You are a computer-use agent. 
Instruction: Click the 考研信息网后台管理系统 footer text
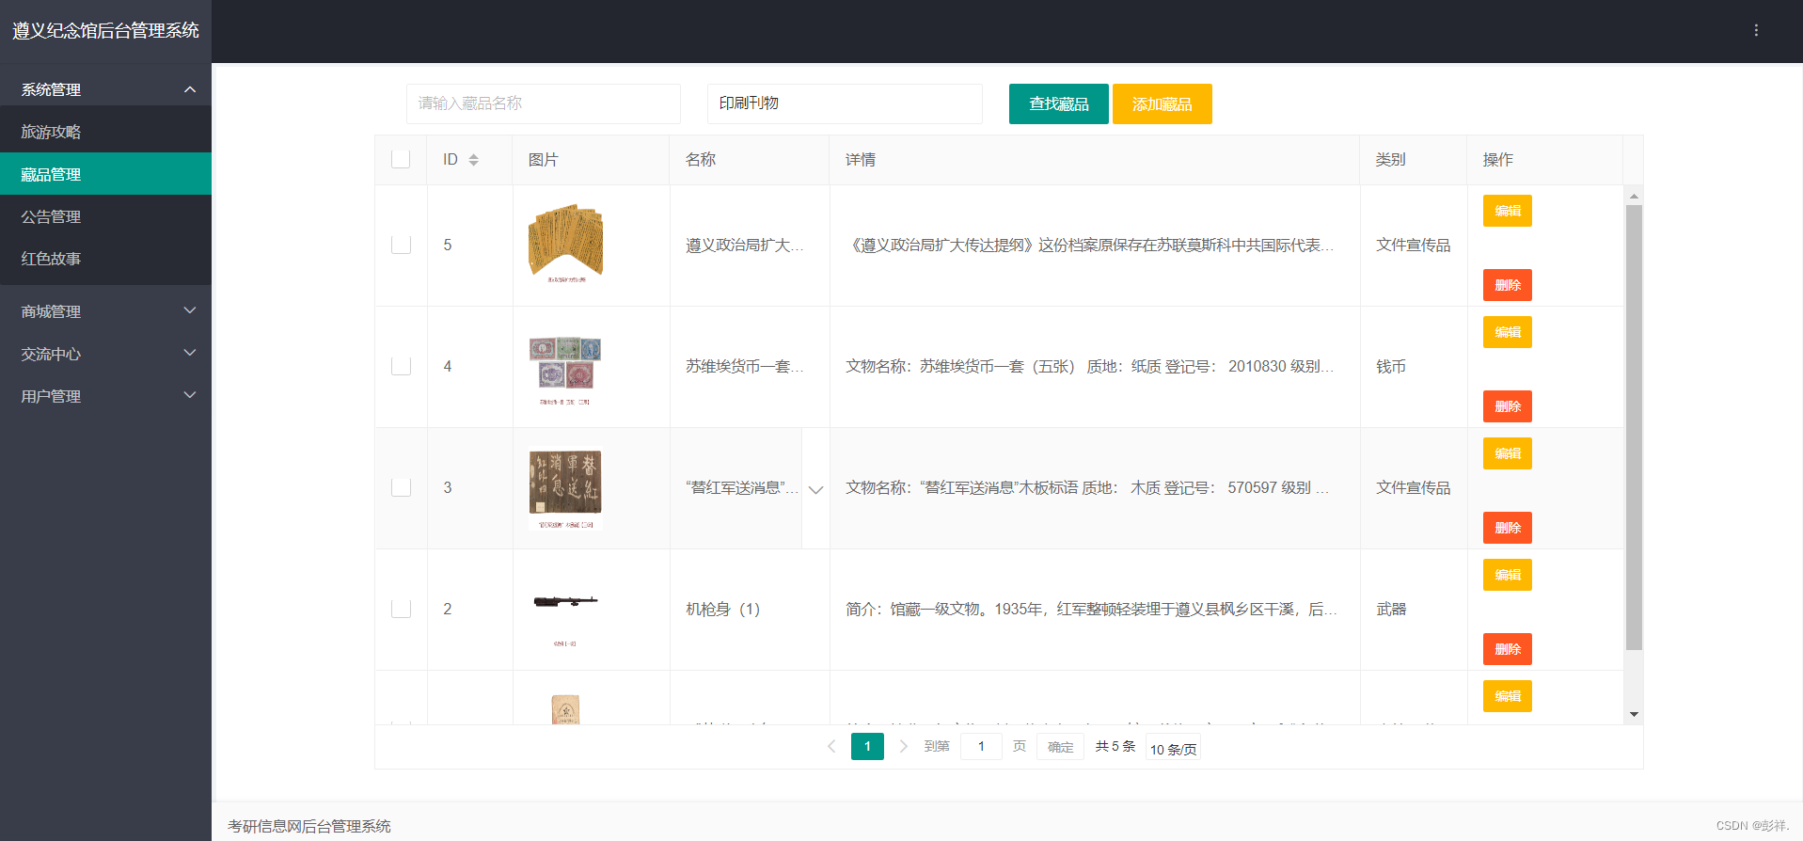(x=309, y=826)
